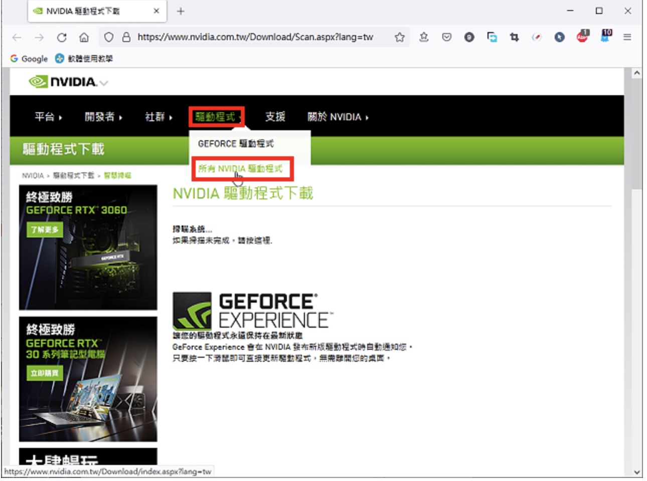647x481 pixels.
Task: Click the tracking protection shield icon
Action: [109, 37]
